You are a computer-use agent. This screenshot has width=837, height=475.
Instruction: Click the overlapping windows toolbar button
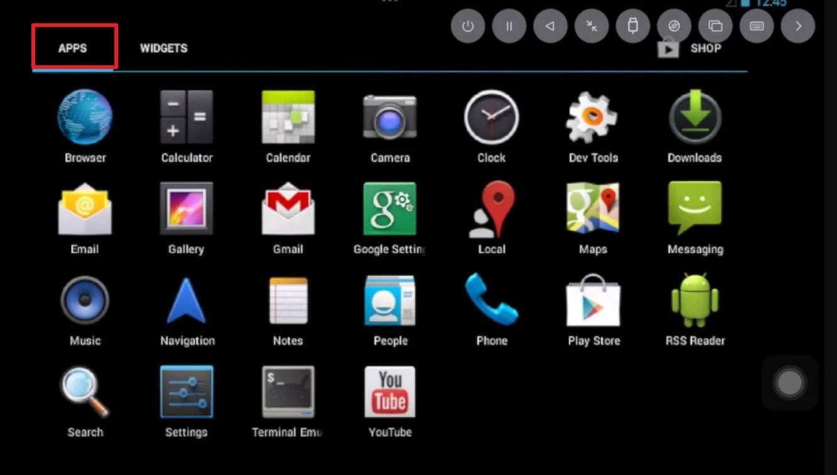pyautogui.click(x=716, y=26)
